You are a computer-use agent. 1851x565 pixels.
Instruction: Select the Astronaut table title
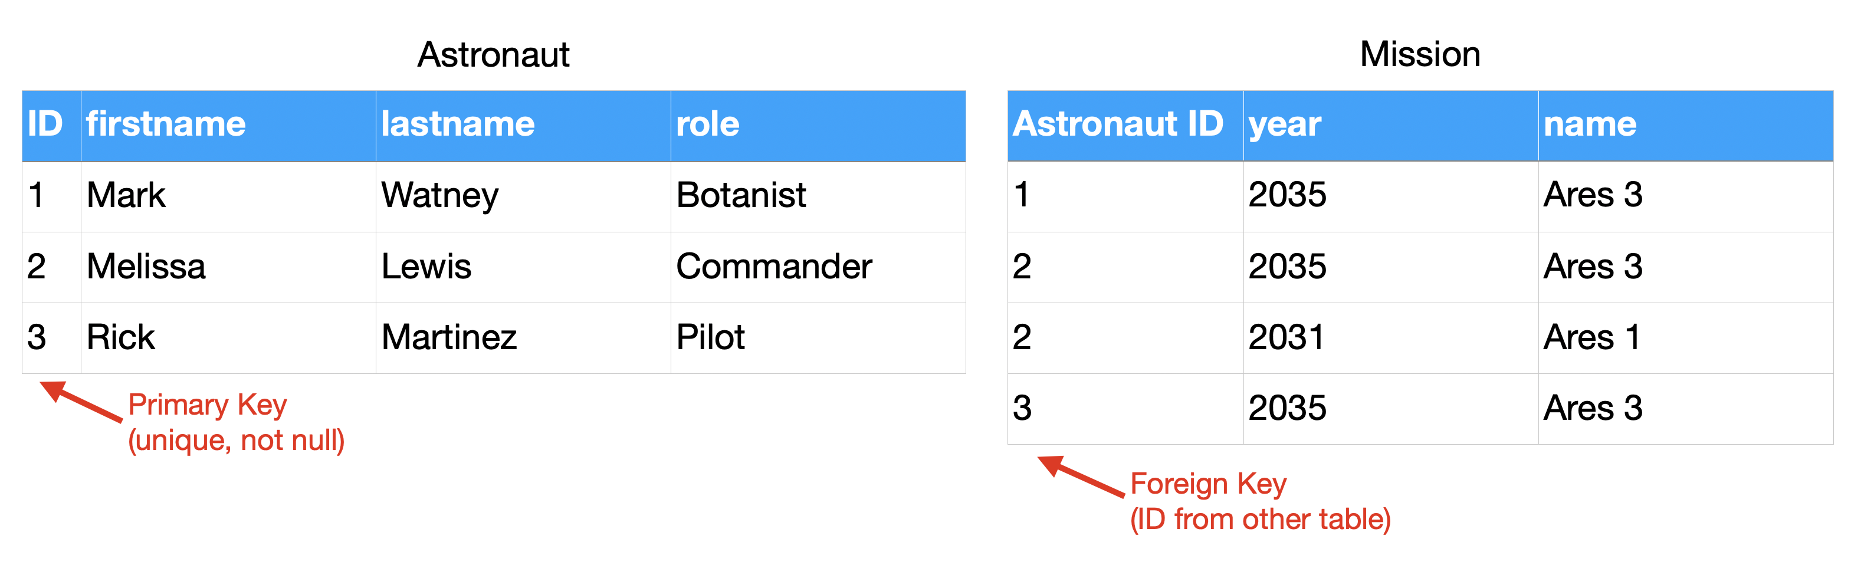pos(493,55)
